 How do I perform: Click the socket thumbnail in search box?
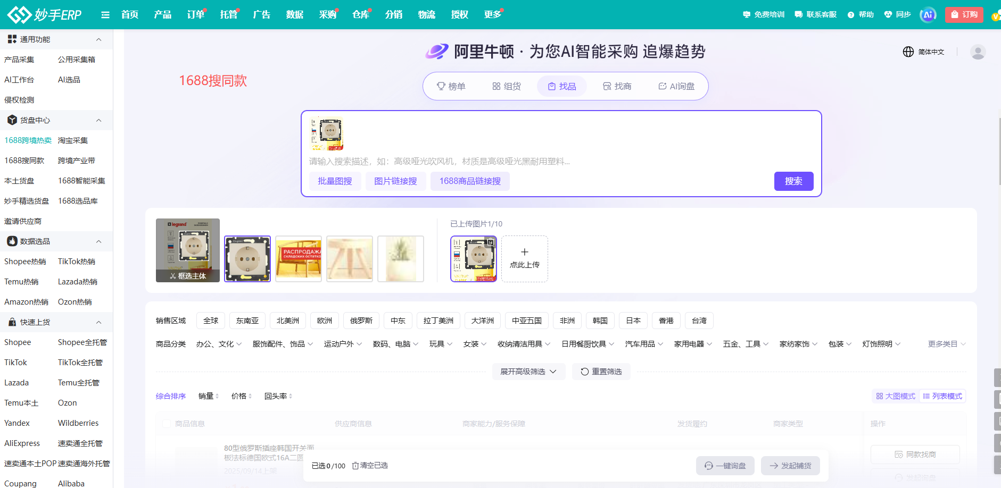[x=327, y=134]
